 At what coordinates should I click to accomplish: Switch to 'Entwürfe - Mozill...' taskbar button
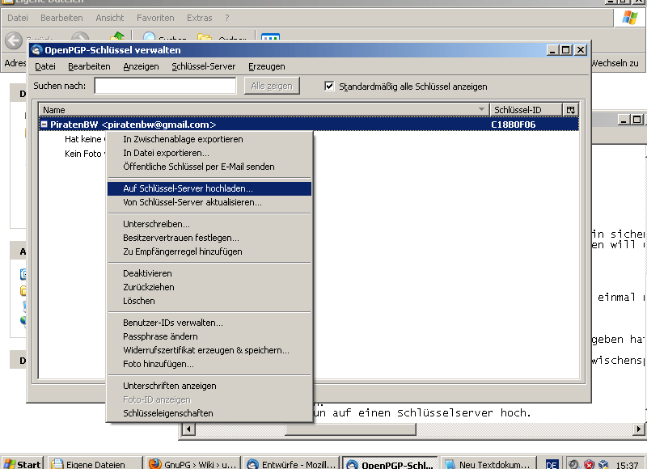(291, 464)
